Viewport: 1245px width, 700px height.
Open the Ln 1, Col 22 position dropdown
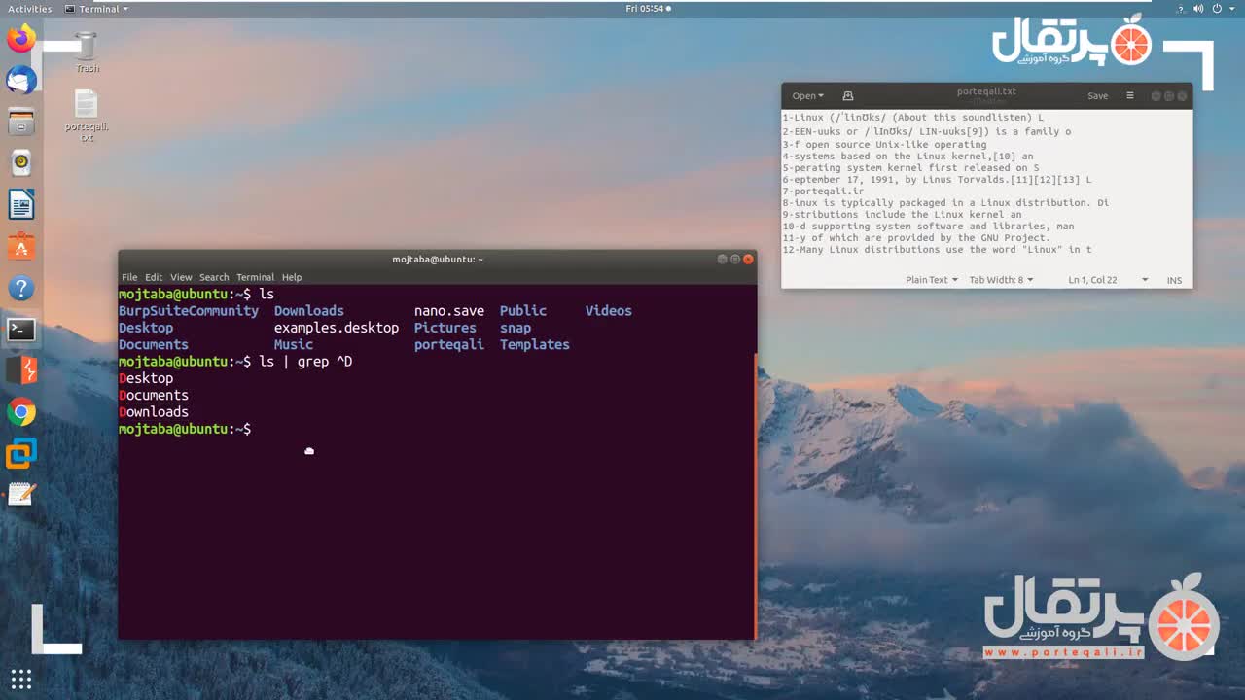1108,280
